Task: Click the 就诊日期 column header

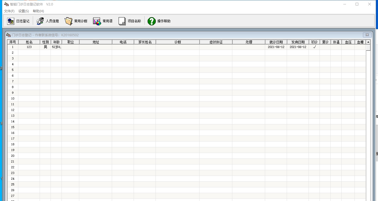Action: (x=276, y=42)
